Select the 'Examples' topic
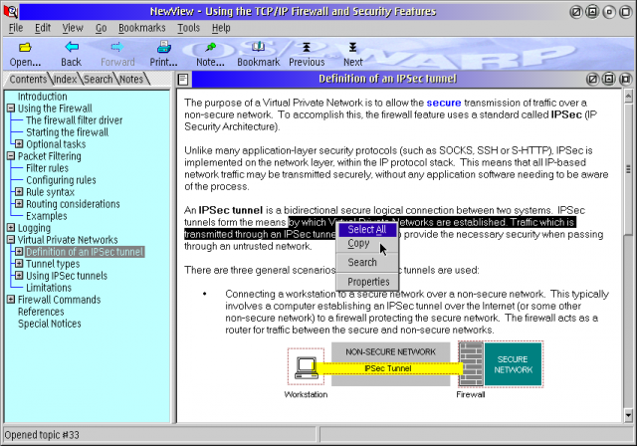 point(47,216)
